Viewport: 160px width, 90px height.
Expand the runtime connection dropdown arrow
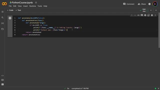151,10
